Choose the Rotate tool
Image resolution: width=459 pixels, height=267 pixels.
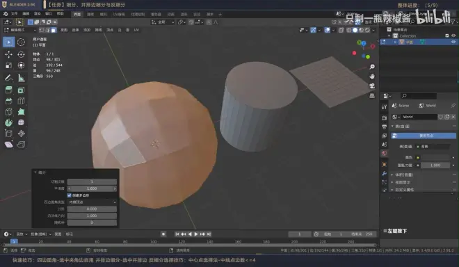[21, 54]
